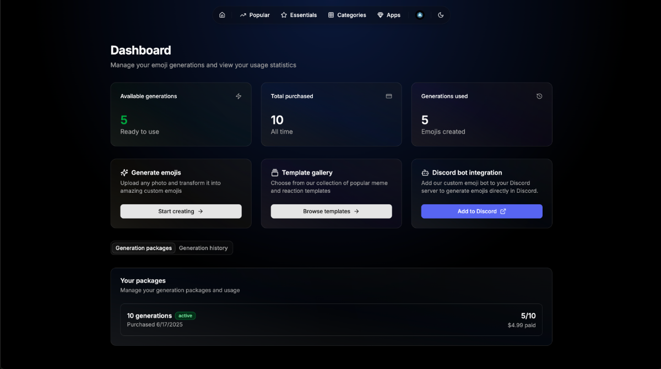Open the Apps nav item

(x=388, y=15)
